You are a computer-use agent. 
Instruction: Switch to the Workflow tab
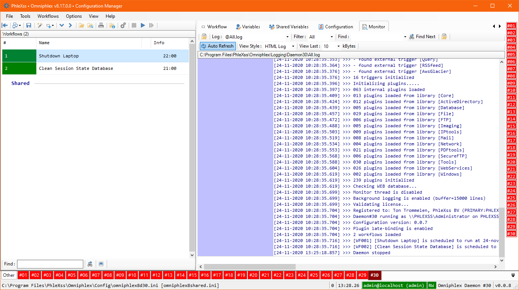[214, 27]
